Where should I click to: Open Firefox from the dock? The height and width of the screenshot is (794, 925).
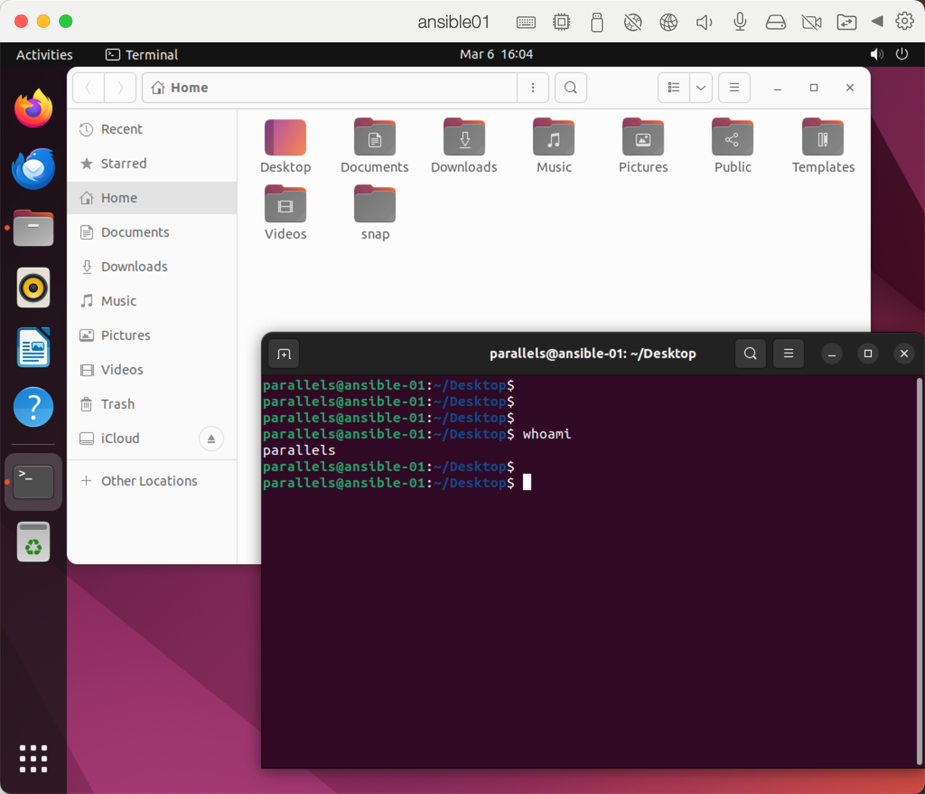pyautogui.click(x=33, y=108)
